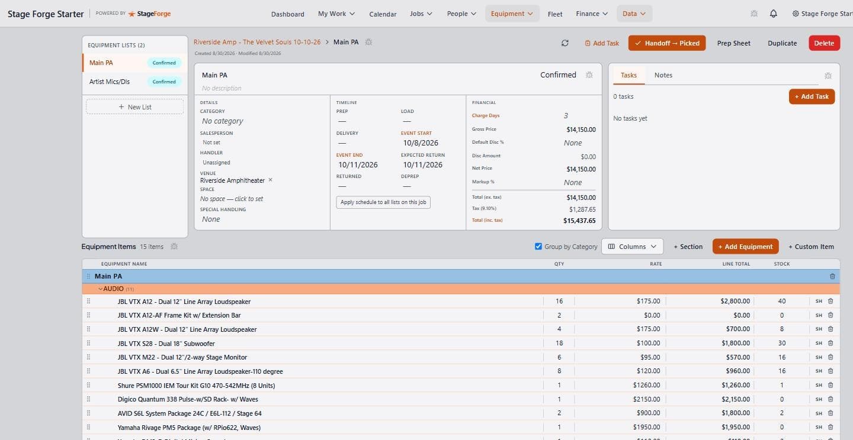Viewport: 853px width, 440px height.
Task: Open Riverside Amp job breadcrumb link
Action: (x=257, y=42)
